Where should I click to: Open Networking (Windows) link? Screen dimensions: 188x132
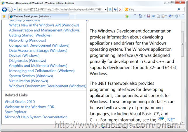(27, 40)
